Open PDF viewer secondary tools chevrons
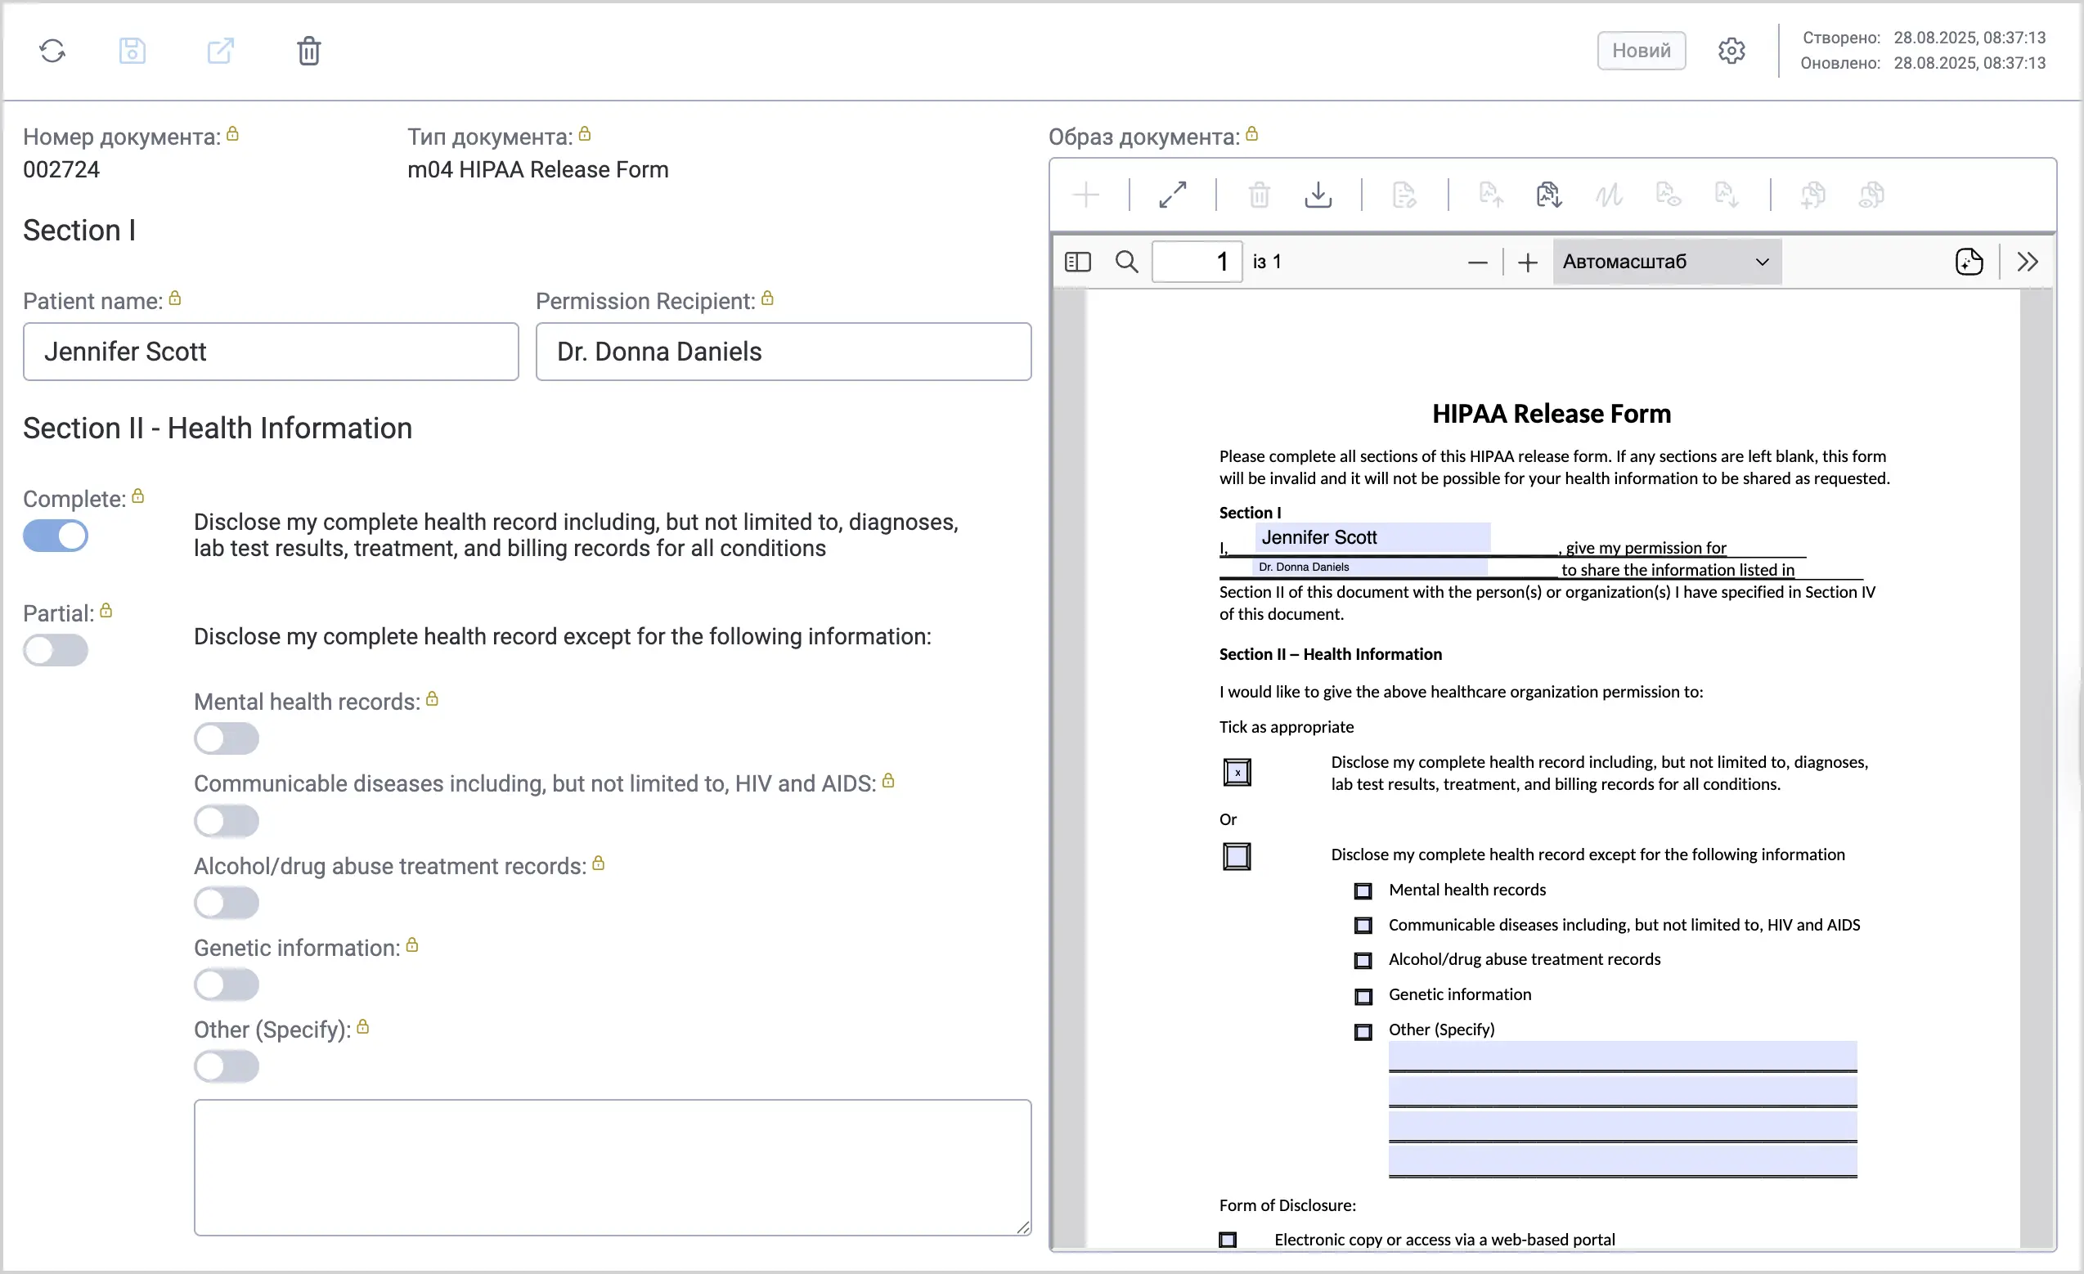The image size is (2084, 1274). click(2028, 262)
